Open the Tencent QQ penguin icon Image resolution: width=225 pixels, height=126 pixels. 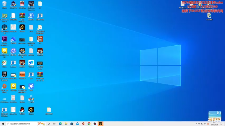tap(22, 110)
